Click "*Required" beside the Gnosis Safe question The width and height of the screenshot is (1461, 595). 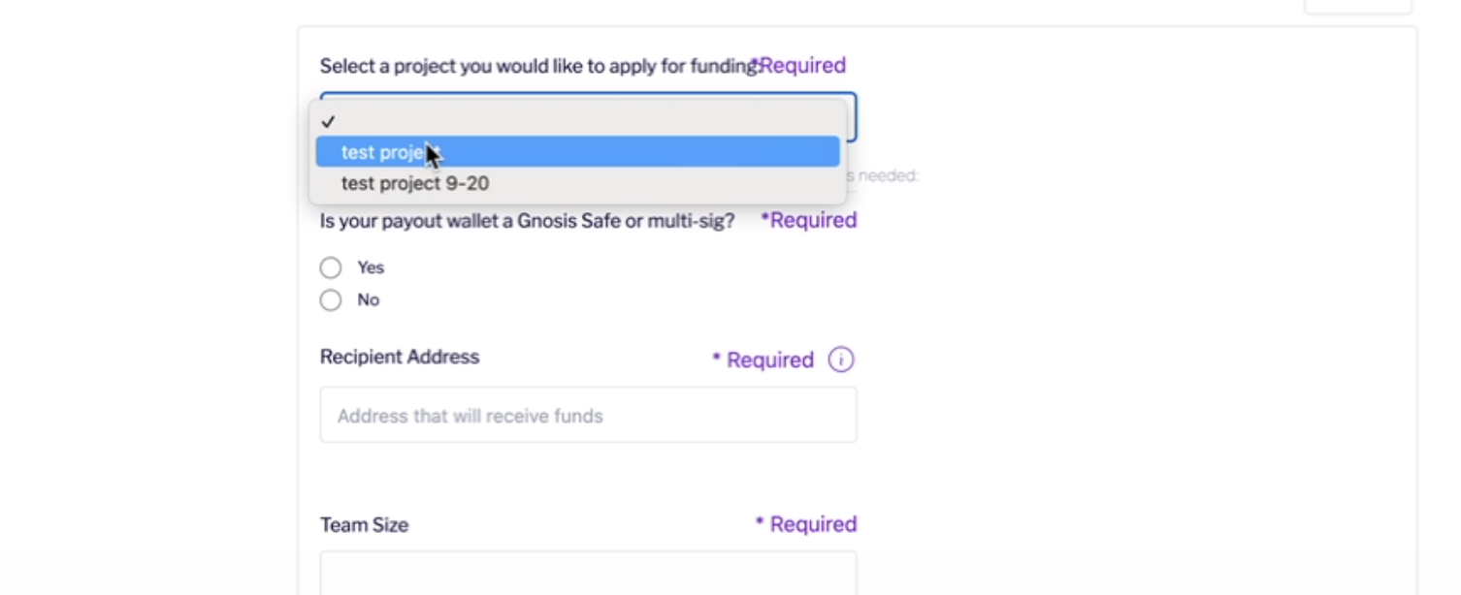coord(808,220)
